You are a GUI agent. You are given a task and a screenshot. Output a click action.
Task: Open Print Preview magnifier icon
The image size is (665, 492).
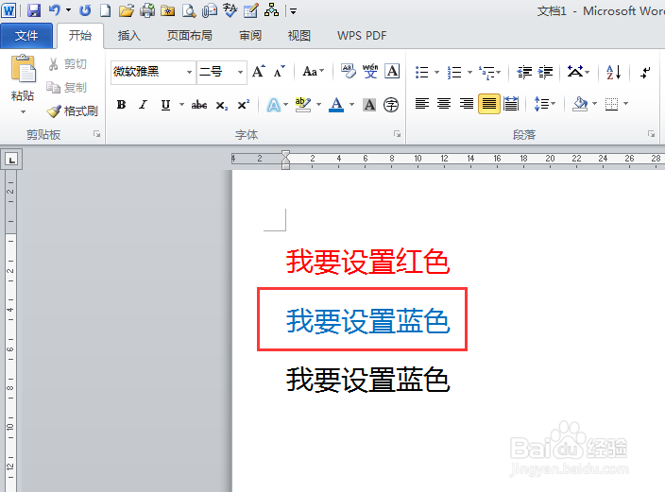click(x=189, y=10)
